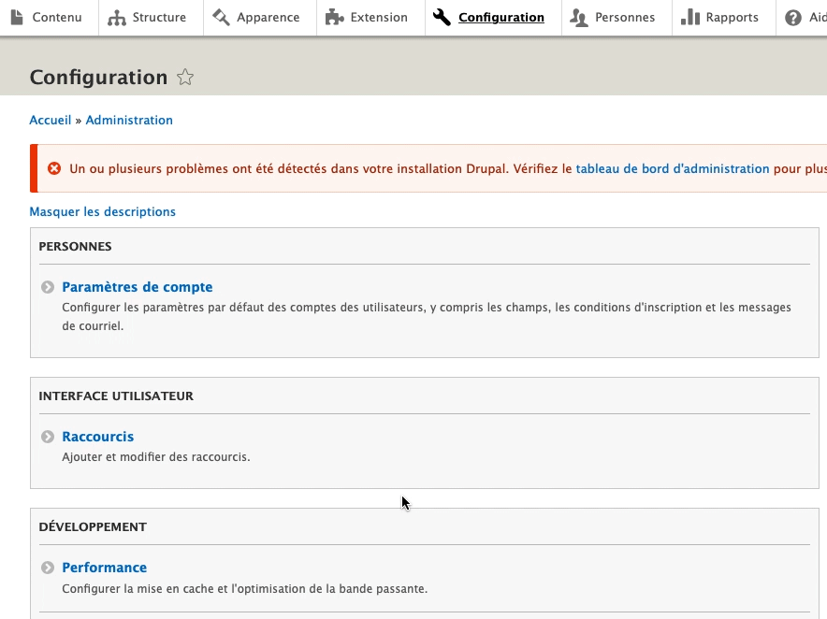Follow the tableau de bord d'administration link
Viewport: 827px width, 619px height.
point(672,168)
